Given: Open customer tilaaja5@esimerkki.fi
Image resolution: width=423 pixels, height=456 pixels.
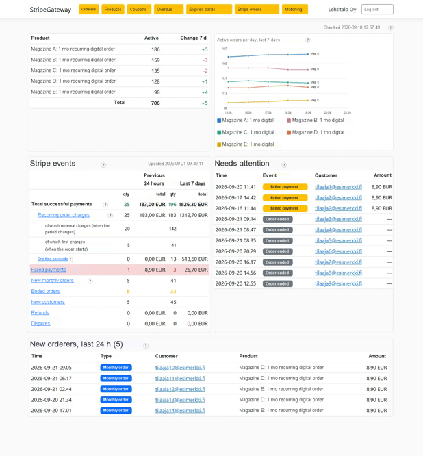Looking at the screenshot, I should click(x=338, y=241).
